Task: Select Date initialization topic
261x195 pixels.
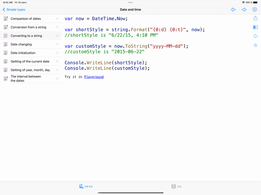Action: pyautogui.click(x=31, y=53)
